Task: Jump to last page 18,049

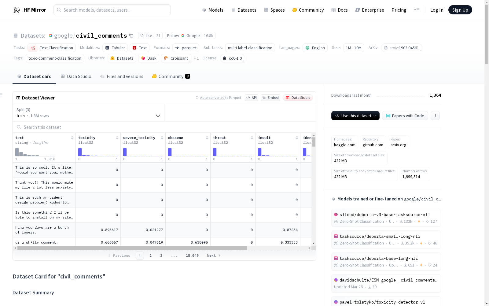Action: point(192,256)
